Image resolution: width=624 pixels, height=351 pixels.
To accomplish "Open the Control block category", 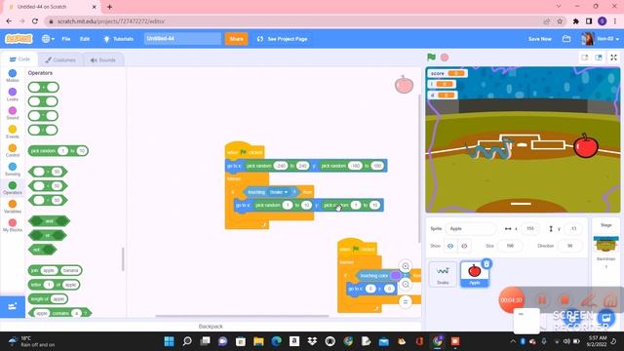I will click(x=13, y=150).
